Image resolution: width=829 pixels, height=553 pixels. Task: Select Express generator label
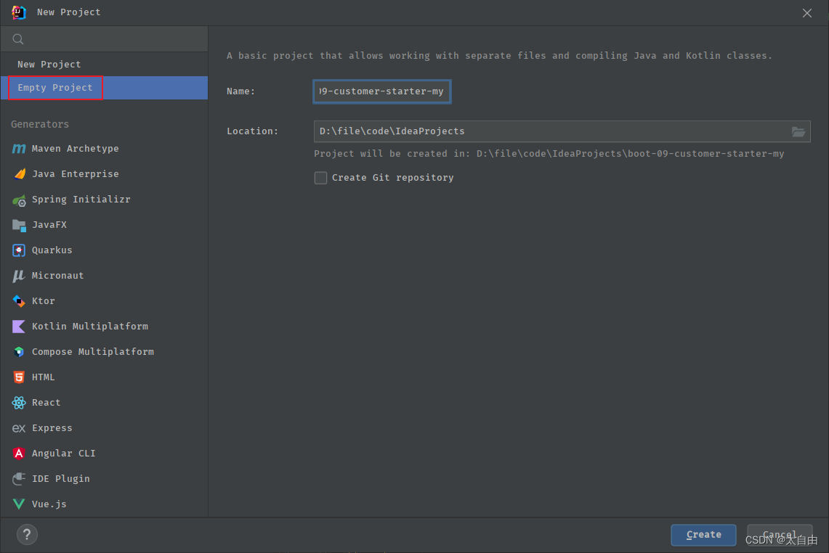52,428
